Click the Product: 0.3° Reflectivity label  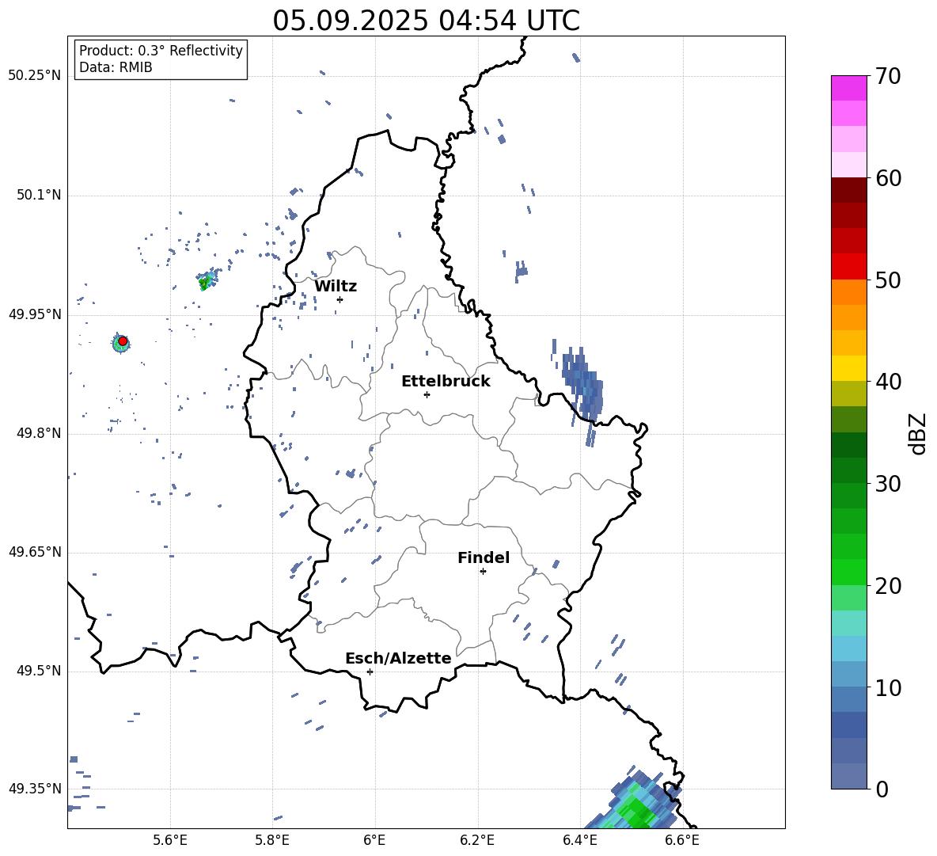pos(161,50)
